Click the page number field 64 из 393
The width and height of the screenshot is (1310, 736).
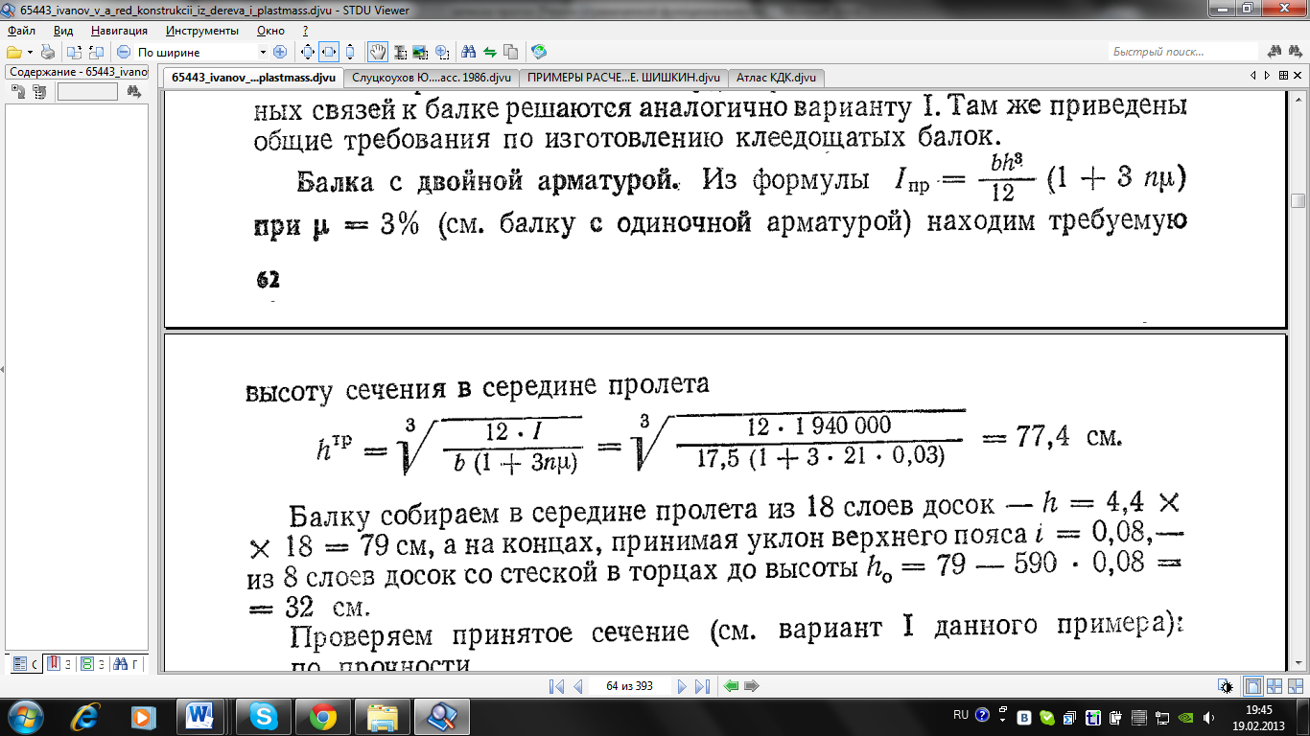[629, 686]
